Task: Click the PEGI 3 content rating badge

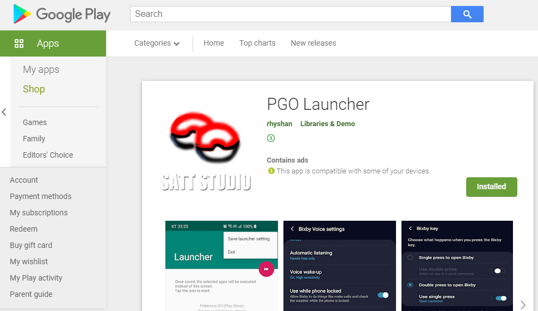Action: pos(271,138)
